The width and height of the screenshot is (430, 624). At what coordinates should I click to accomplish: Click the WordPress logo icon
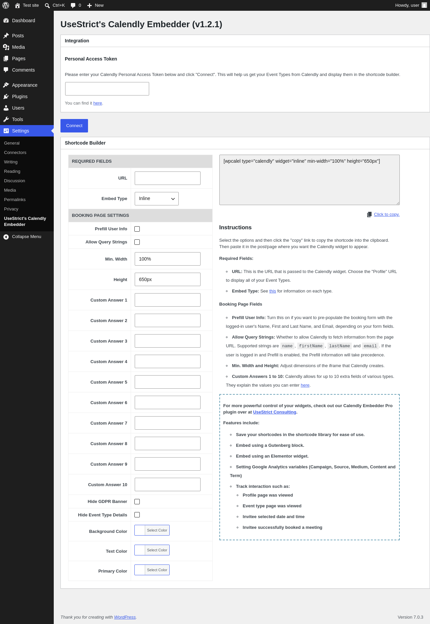(x=6, y=5)
